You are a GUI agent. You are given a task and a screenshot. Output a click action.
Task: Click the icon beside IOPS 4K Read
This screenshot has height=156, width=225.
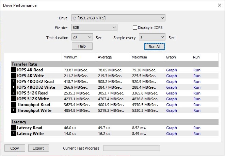(x=14, y=70)
